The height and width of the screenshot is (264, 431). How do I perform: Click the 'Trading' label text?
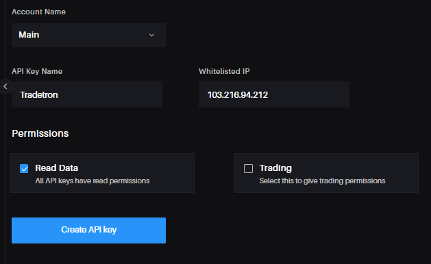coord(275,168)
